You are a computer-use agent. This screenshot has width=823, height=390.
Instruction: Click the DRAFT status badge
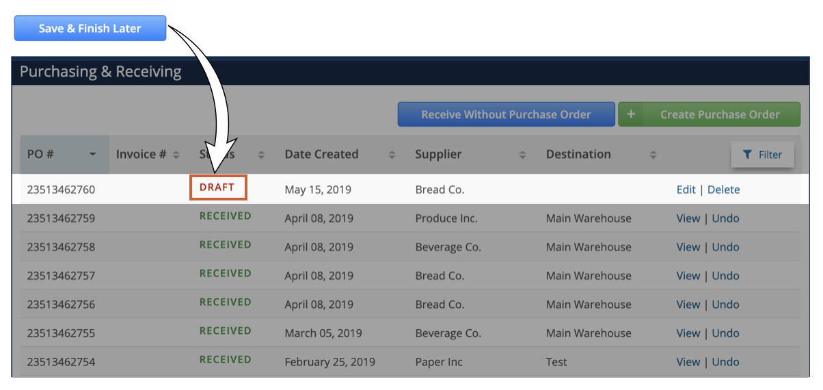(217, 187)
